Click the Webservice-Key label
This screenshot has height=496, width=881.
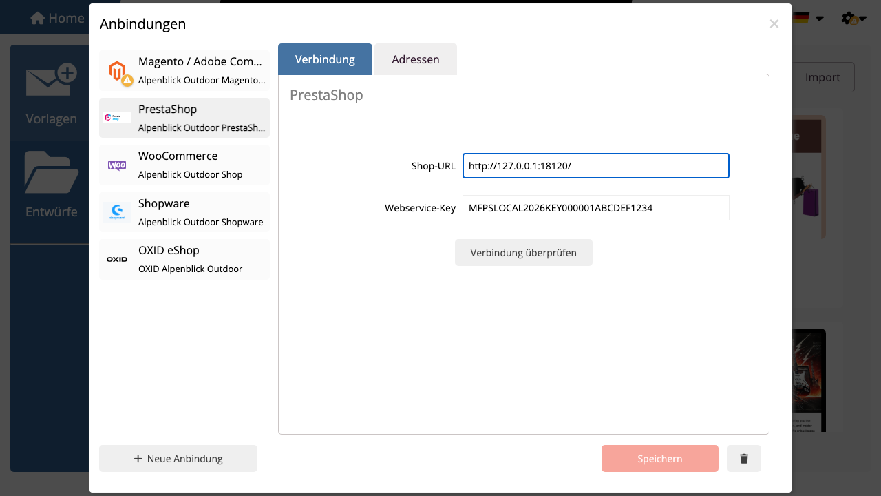pos(420,207)
